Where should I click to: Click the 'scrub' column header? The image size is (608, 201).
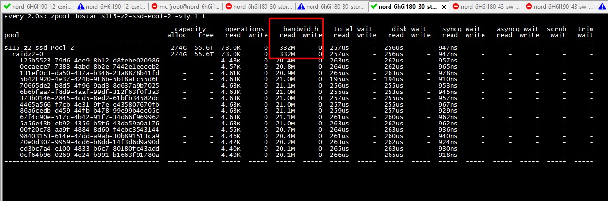click(x=557, y=29)
